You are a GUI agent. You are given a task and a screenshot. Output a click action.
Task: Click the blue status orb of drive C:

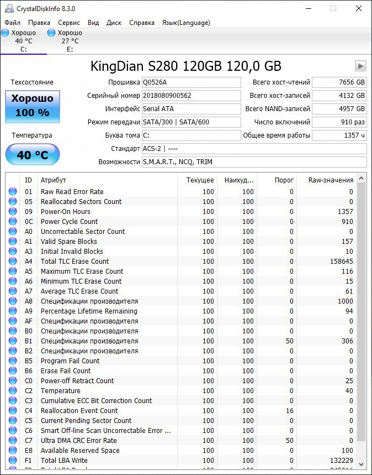(6, 33)
